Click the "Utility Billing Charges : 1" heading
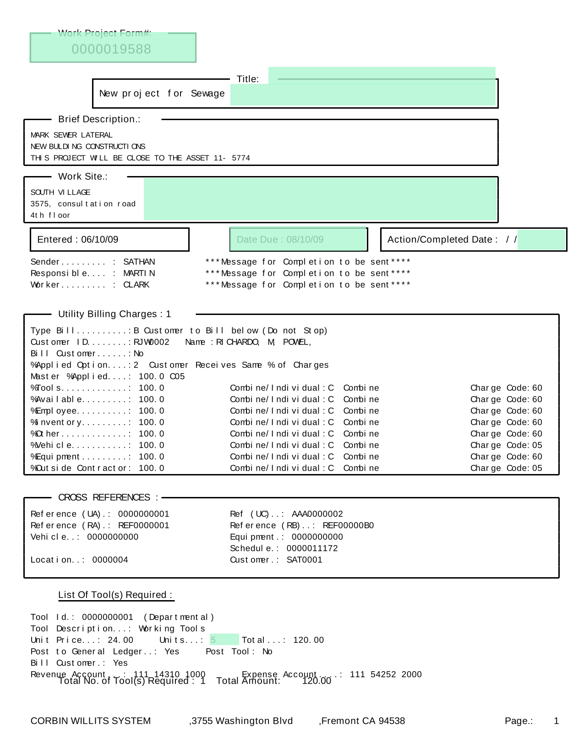Screen dimensions: 584x756 [115, 314]
